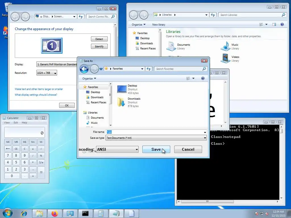Click OK in Screen Resolution window
Image resolution: width=291 pixels, height=218 pixels.
click(x=67, y=105)
